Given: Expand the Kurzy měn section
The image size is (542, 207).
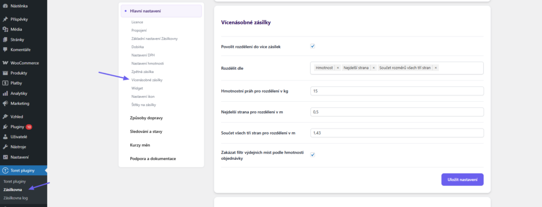Looking at the screenshot, I should click(140, 145).
